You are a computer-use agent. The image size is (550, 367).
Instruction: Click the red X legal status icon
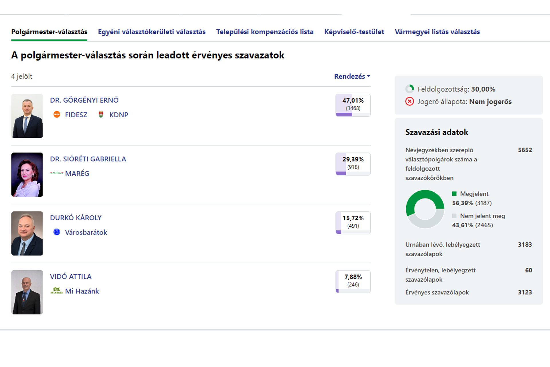click(410, 101)
